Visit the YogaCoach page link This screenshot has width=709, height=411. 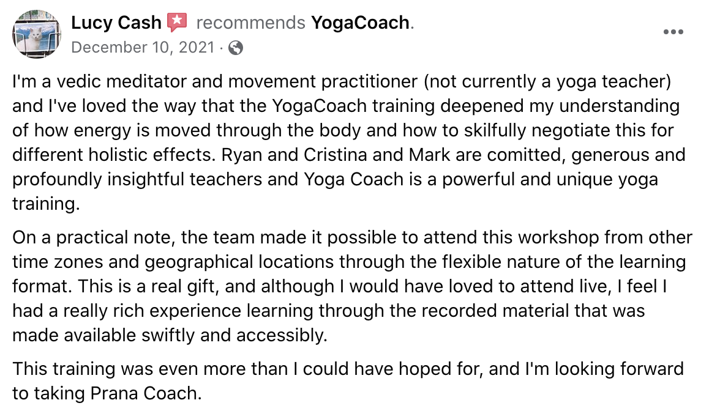tap(361, 22)
